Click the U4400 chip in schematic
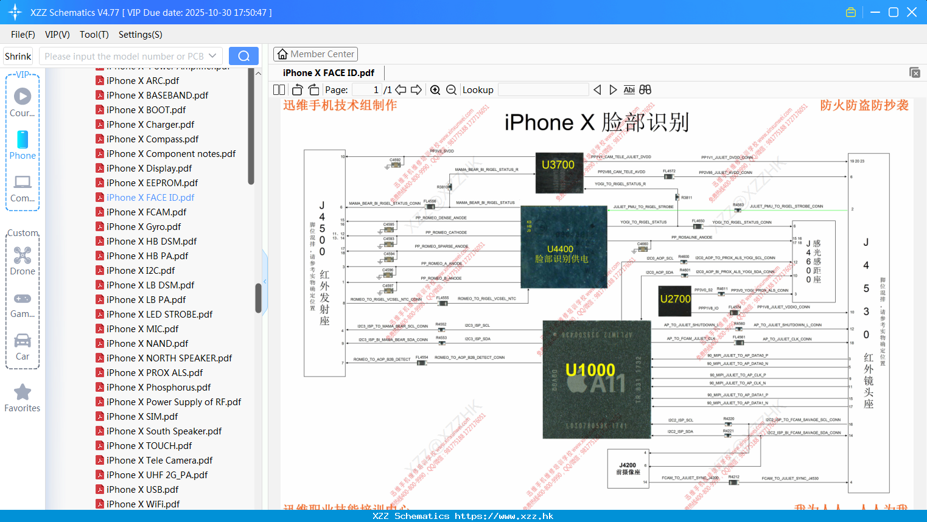Viewport: 927px width, 522px height. tap(564, 246)
